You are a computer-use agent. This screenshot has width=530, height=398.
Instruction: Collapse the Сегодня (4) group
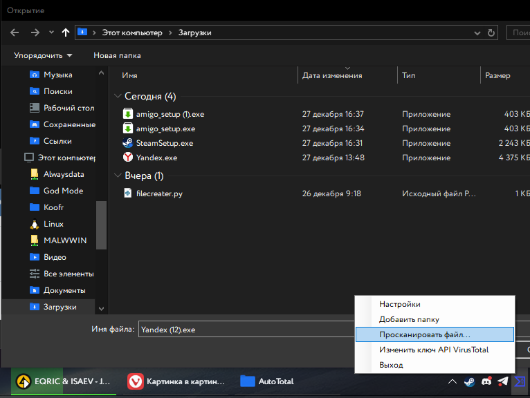click(118, 96)
